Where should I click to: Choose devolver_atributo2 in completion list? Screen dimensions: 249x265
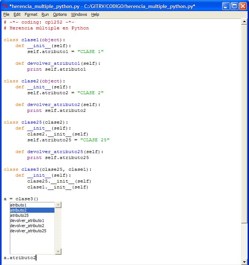[x=32, y=226]
